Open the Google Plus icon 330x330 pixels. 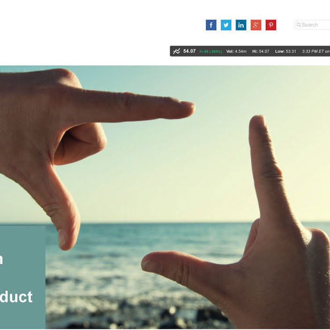[256, 25]
